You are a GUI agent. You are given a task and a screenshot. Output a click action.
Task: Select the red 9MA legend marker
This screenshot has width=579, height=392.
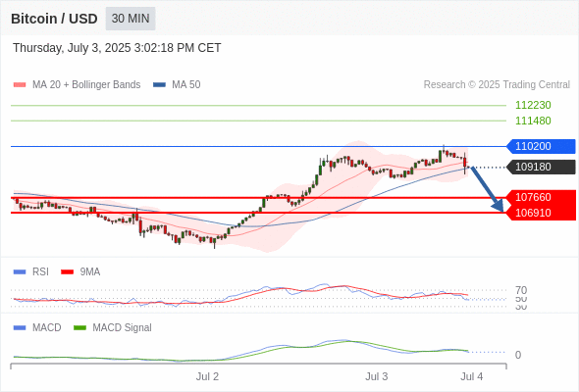coord(67,271)
